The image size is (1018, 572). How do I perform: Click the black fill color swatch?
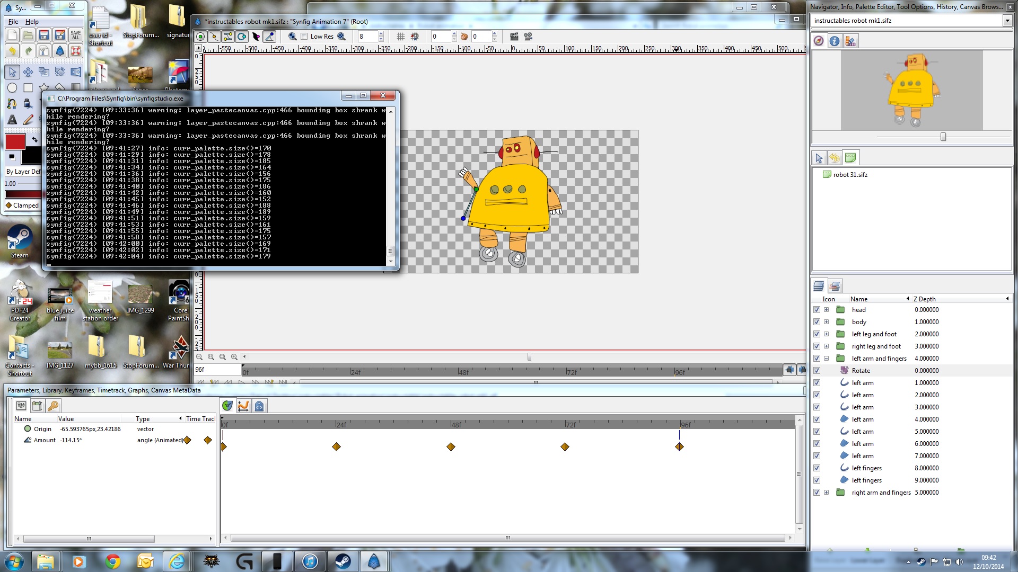click(x=31, y=156)
